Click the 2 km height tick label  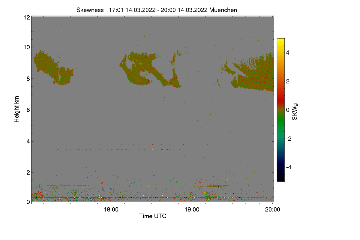28,172
